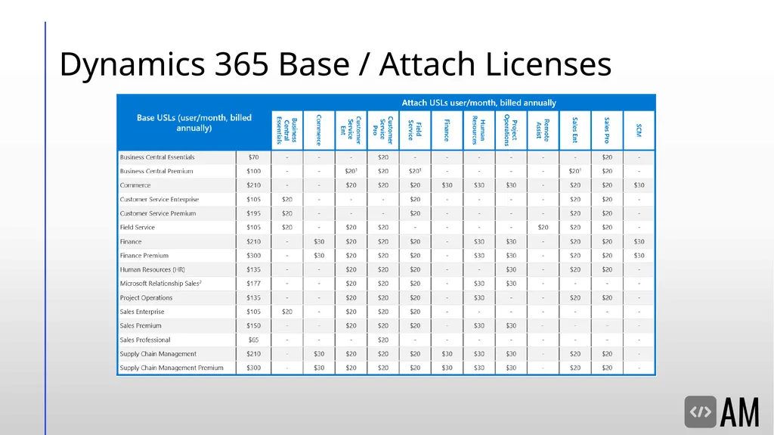Click the slide title 'Dynamics 365 Base / Attach Licenses'

pyautogui.click(x=335, y=64)
